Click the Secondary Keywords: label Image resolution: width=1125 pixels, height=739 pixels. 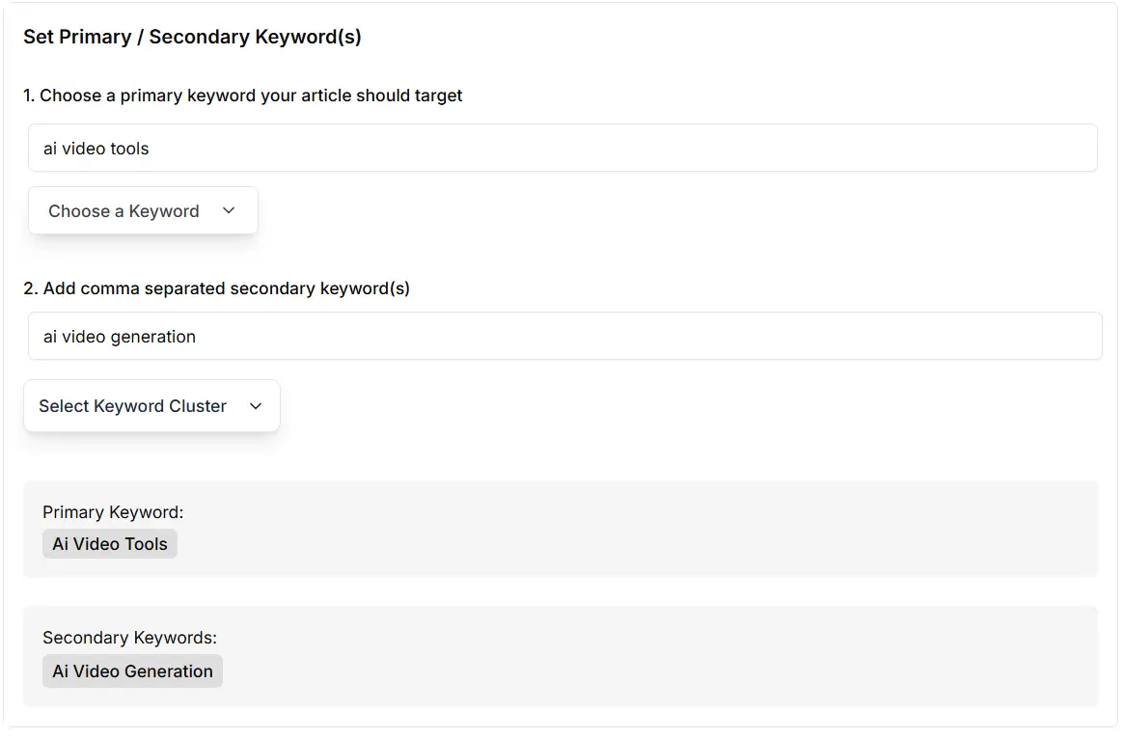128,637
